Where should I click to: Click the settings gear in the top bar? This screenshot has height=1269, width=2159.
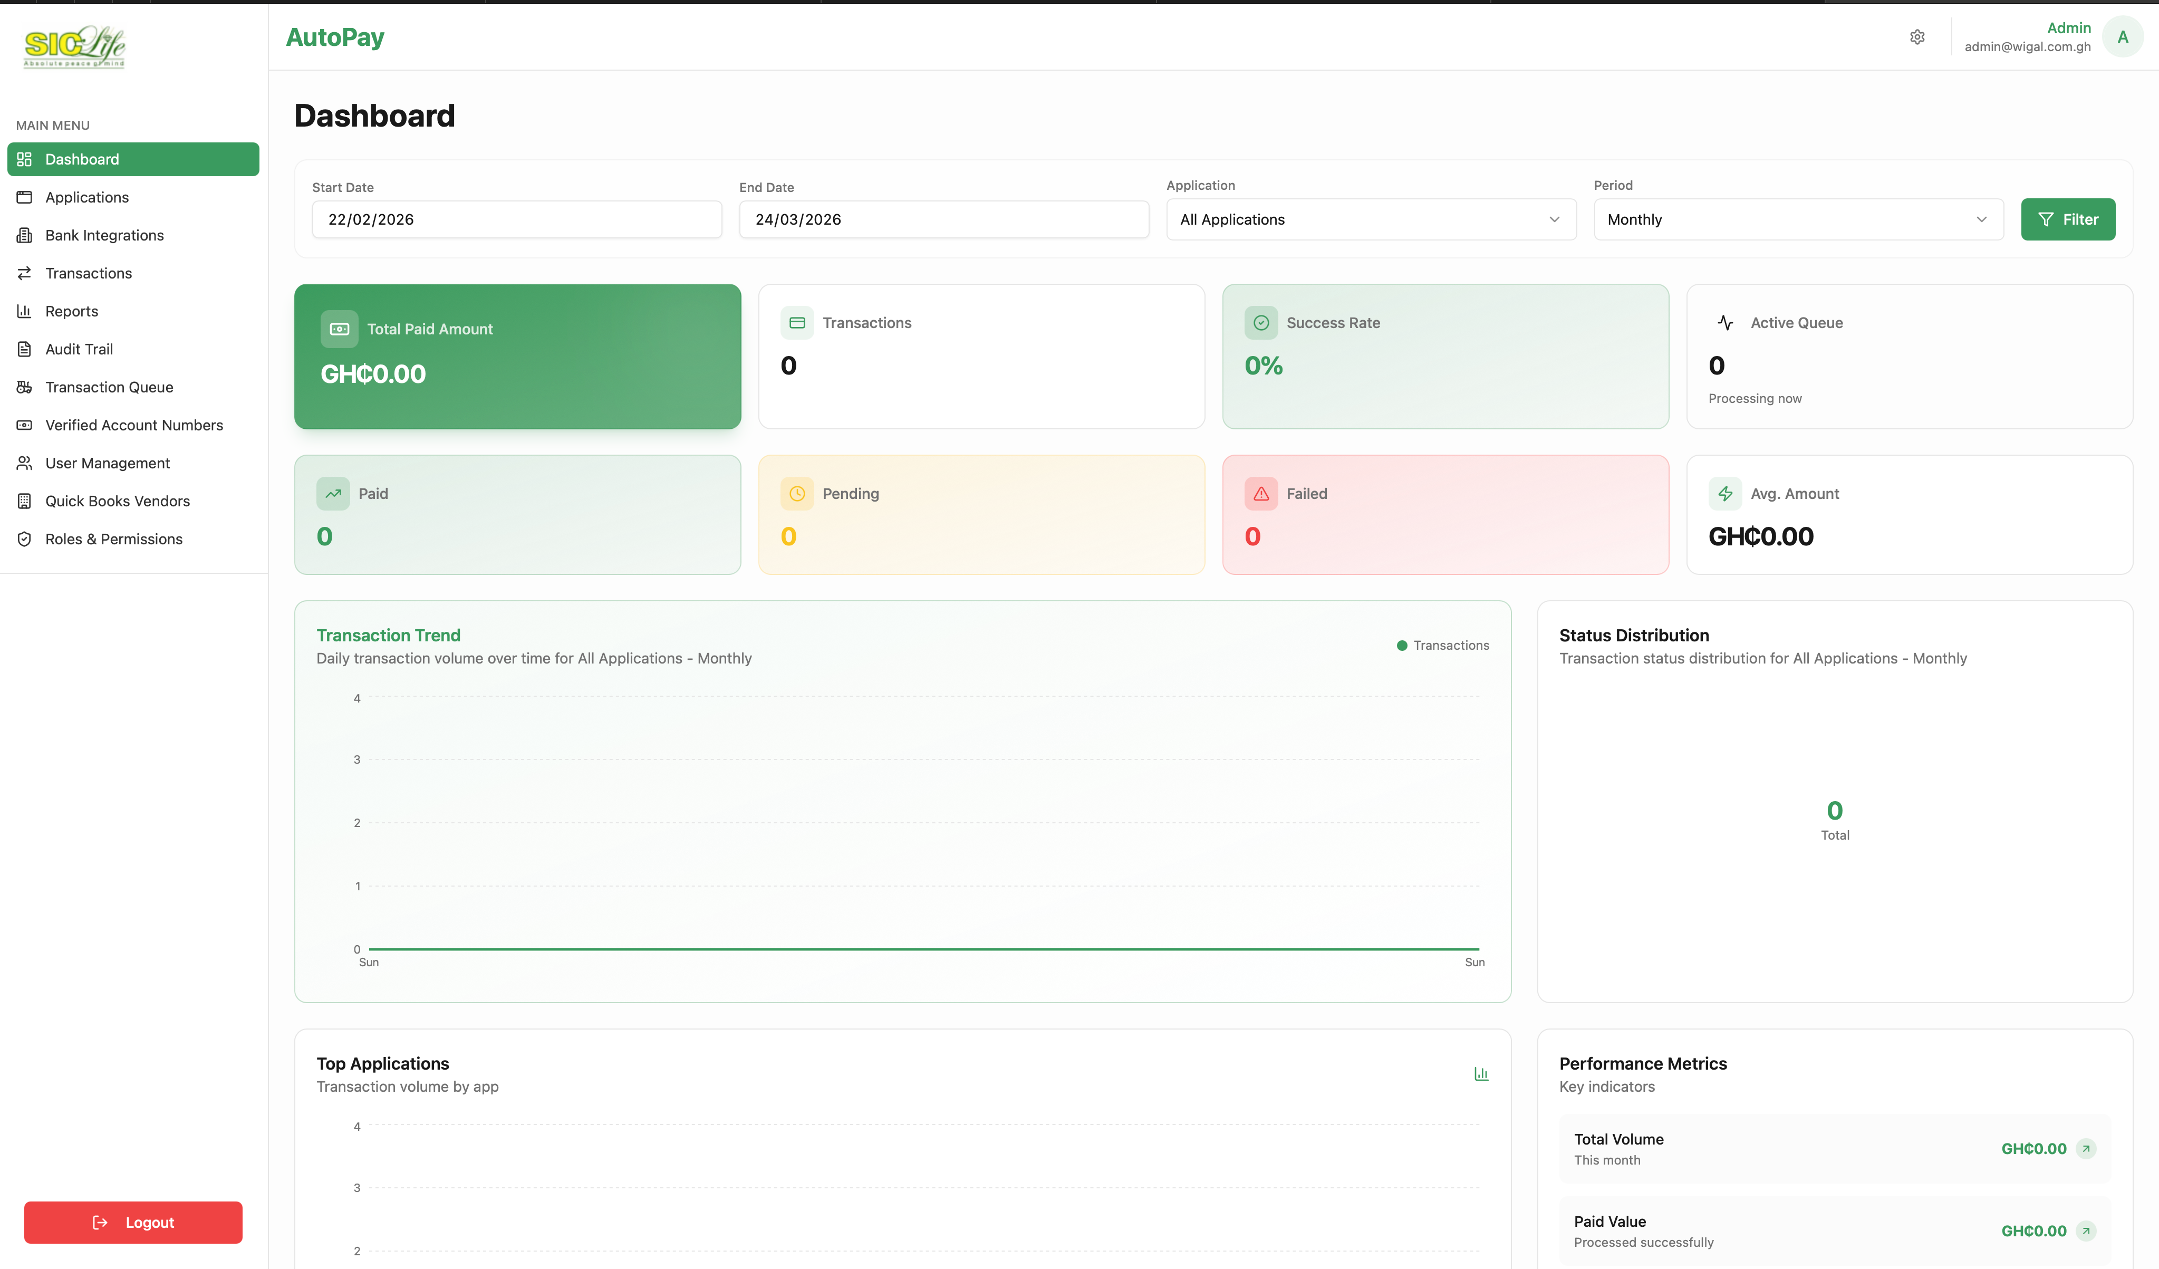(1917, 37)
